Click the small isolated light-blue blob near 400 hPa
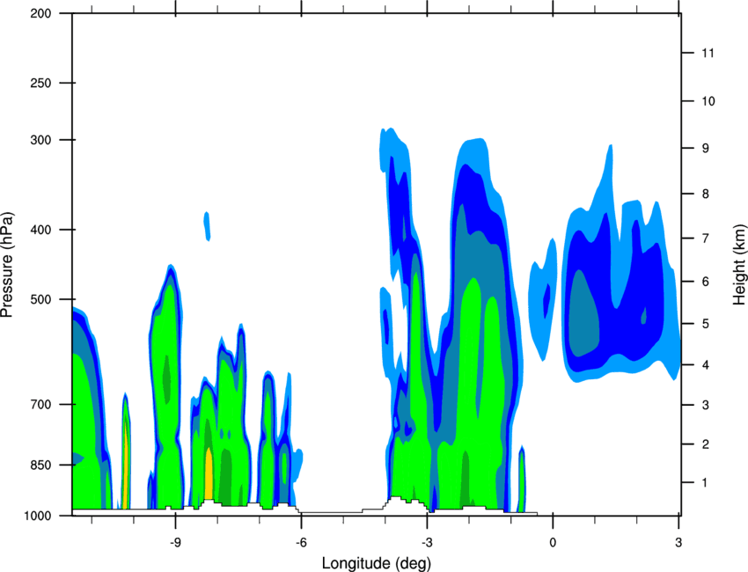This screenshot has width=748, height=572. [207, 226]
